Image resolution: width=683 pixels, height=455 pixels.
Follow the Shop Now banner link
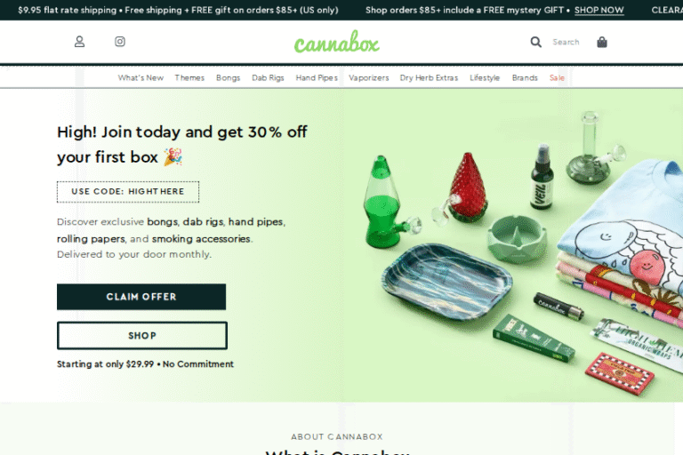tap(599, 10)
